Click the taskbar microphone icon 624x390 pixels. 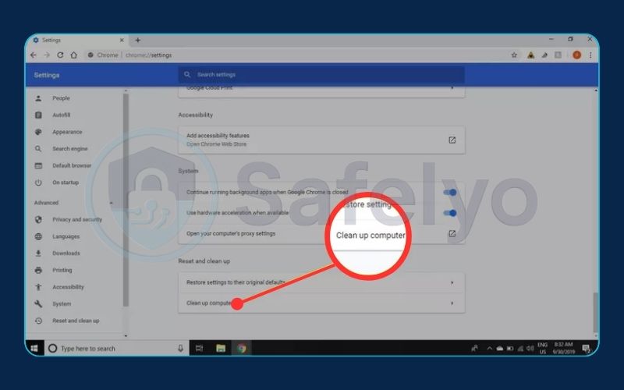pyautogui.click(x=180, y=348)
